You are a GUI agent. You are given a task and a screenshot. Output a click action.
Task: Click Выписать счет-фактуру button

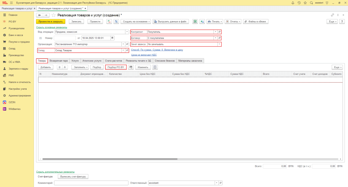(x=73, y=176)
